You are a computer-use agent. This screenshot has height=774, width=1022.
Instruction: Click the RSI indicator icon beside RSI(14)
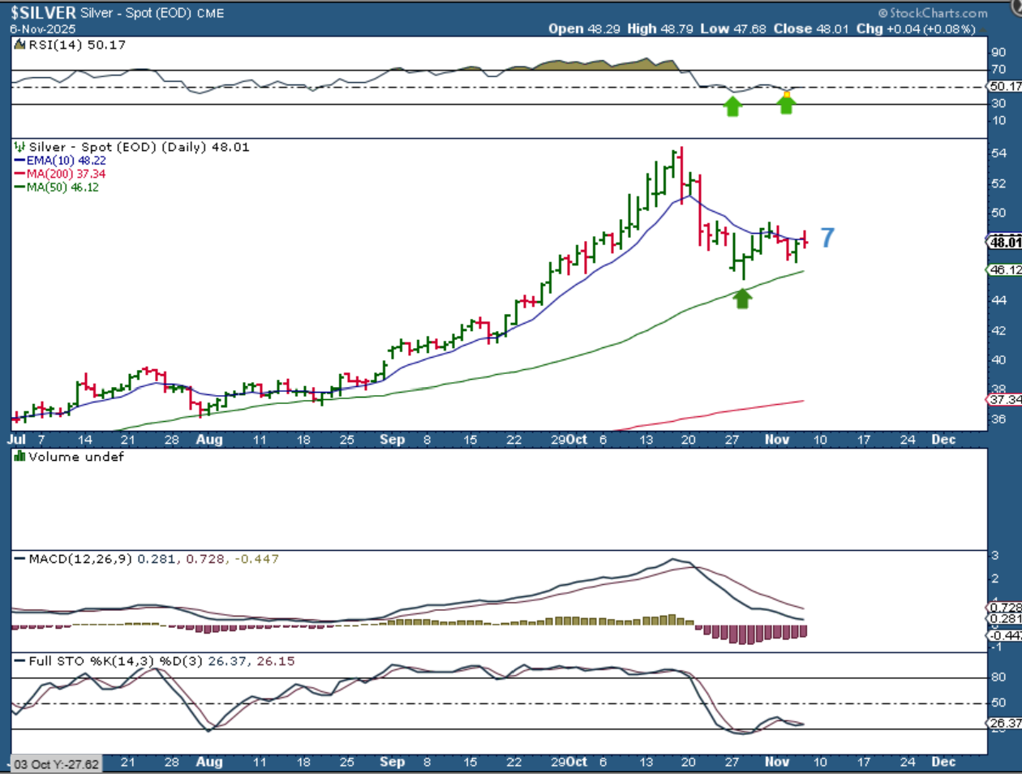coord(20,45)
